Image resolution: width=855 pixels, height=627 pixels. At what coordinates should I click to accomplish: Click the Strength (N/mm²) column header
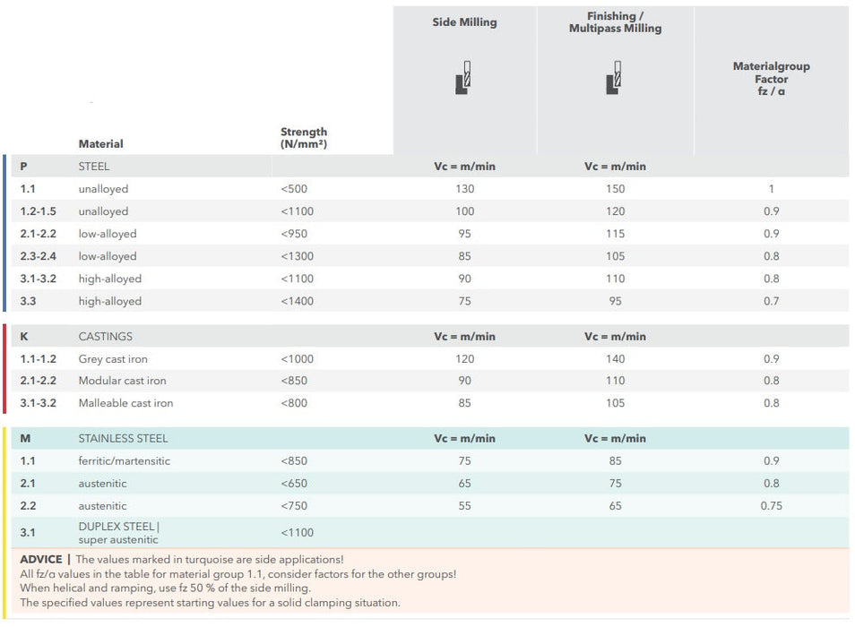(x=304, y=137)
